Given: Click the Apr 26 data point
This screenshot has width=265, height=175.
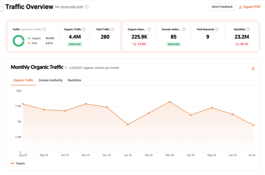Looking at the screenshot, I should [191, 115].
